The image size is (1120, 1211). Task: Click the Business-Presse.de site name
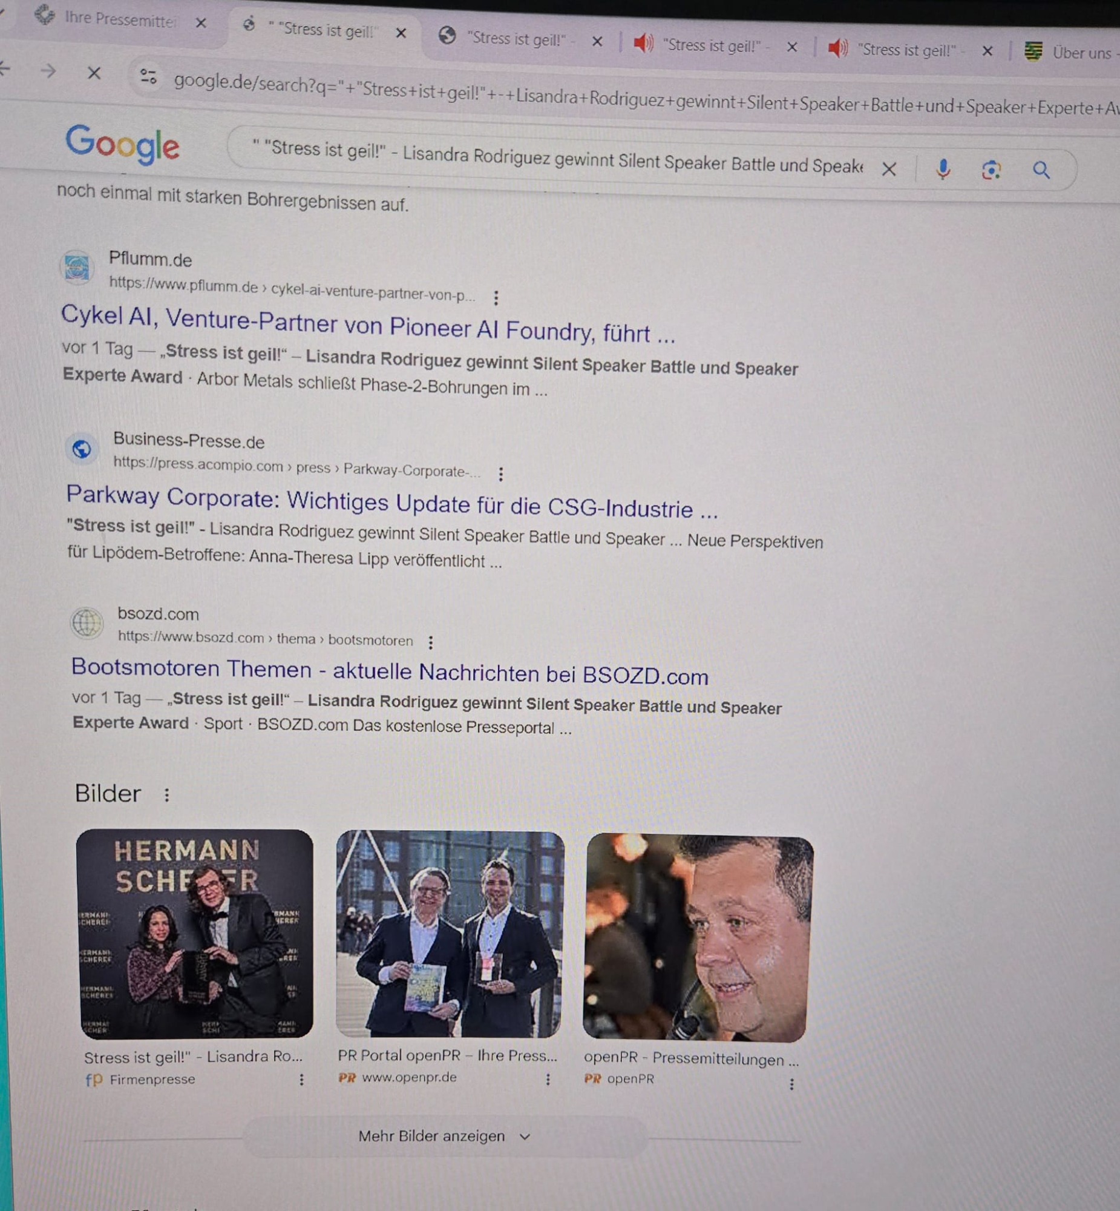click(189, 441)
